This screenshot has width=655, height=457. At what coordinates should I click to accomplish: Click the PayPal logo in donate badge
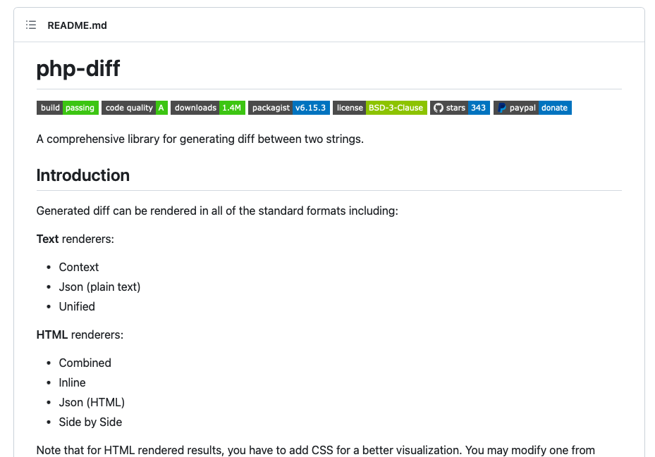[501, 108]
